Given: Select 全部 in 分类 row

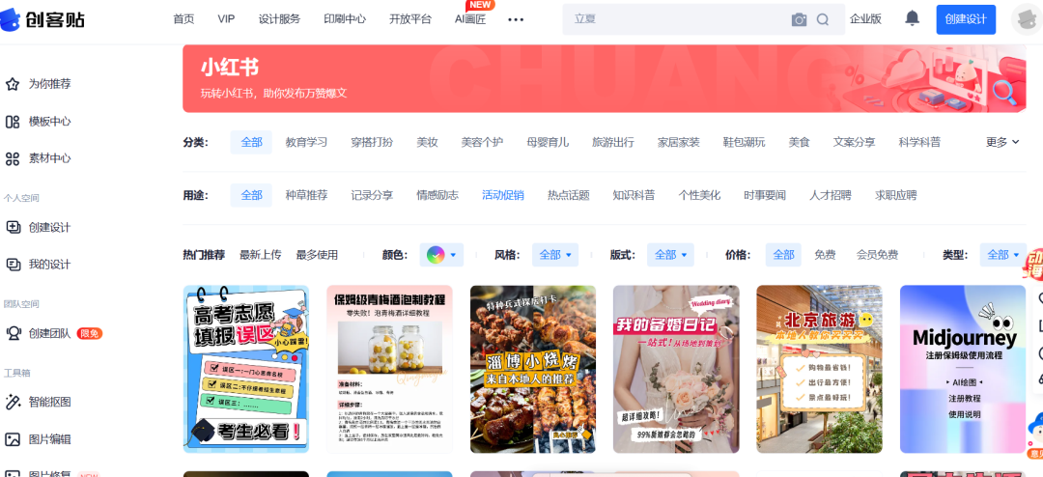Looking at the screenshot, I should (x=251, y=142).
